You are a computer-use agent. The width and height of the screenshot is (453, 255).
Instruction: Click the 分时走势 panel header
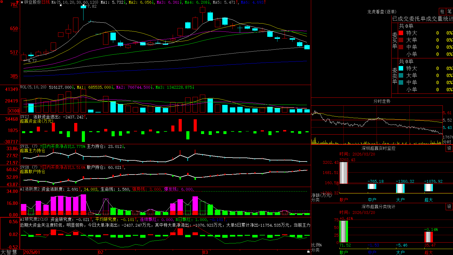tap(382, 101)
